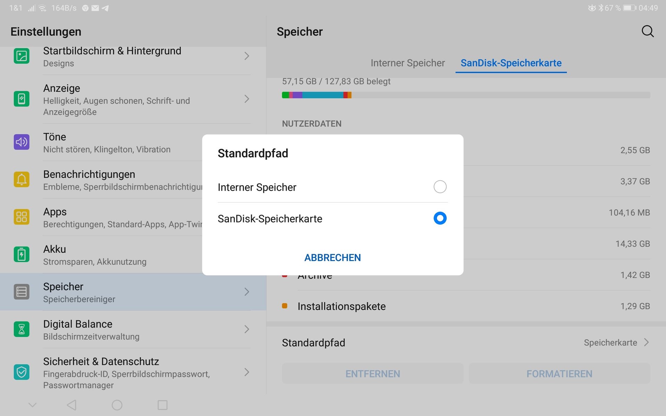Open the Anzeige display settings icon
The image size is (666, 416).
tap(22, 99)
